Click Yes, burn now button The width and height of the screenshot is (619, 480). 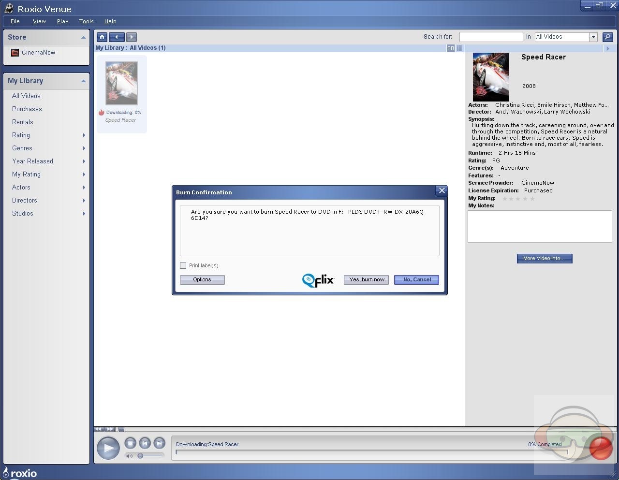(366, 279)
